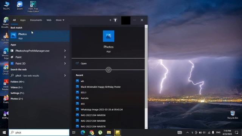Select the Paint 3D app result
This screenshot has width=242, height=136.
pyautogui.click(x=36, y=63)
